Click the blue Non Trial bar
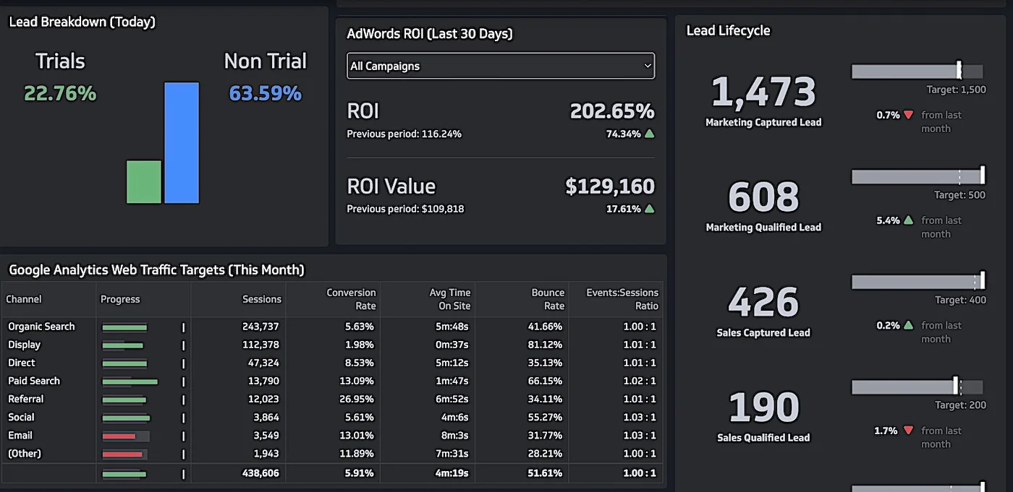Image resolution: width=1013 pixels, height=492 pixels. (x=182, y=143)
